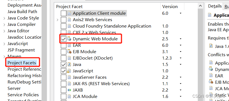Uncheck the Dynamic Web Module checkbox
Image resolution: width=229 pixels, height=101 pixels.
(64, 39)
